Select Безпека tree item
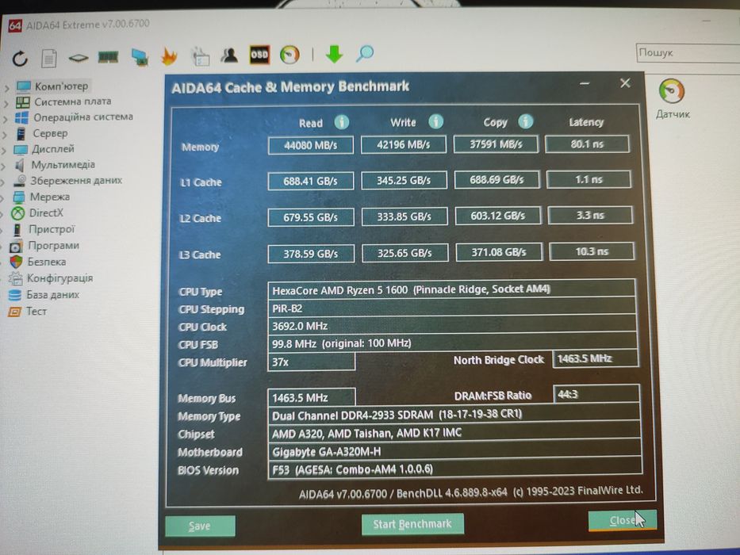The image size is (740, 555). [x=46, y=262]
